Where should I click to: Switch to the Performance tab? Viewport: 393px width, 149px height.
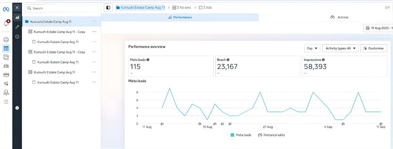[180, 17]
